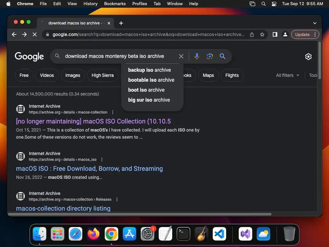The height and width of the screenshot is (247, 329).
Task: Open Spotlight search in menu bar
Action: click(x=263, y=4)
